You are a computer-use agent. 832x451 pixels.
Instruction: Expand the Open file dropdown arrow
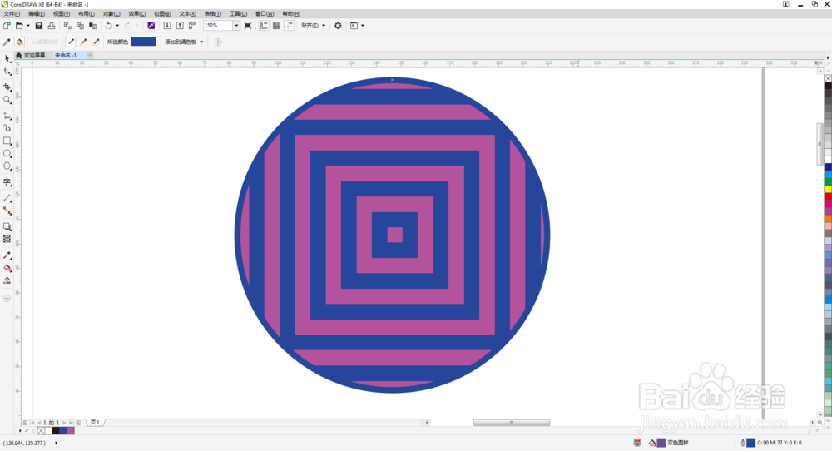pyautogui.click(x=28, y=26)
